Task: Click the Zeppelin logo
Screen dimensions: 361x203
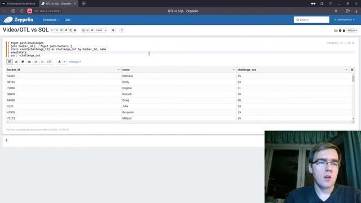Action: (19, 20)
